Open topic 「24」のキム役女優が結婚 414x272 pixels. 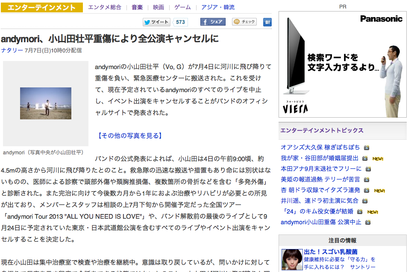tap(317, 211)
